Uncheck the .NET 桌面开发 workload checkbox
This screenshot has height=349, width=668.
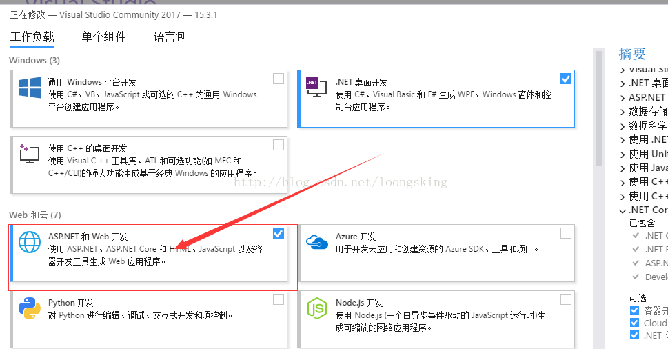[566, 79]
